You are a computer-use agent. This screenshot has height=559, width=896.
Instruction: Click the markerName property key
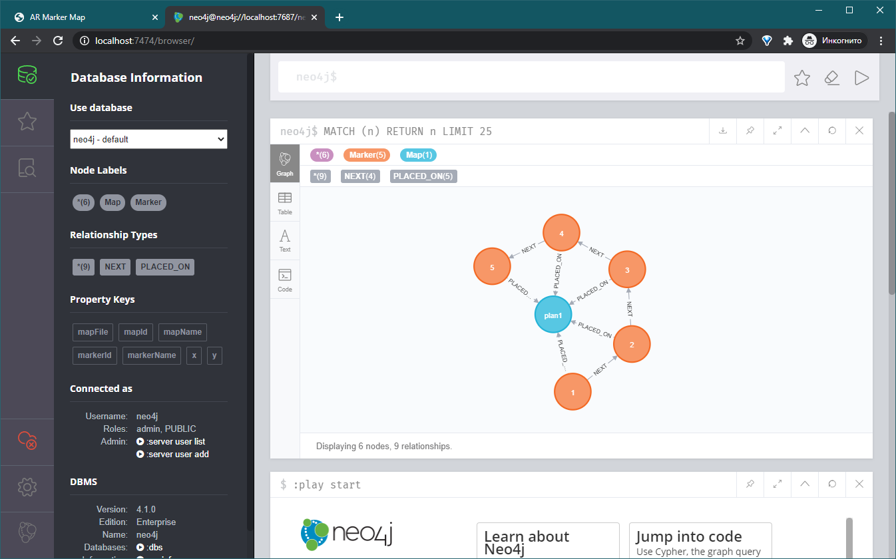pos(152,355)
